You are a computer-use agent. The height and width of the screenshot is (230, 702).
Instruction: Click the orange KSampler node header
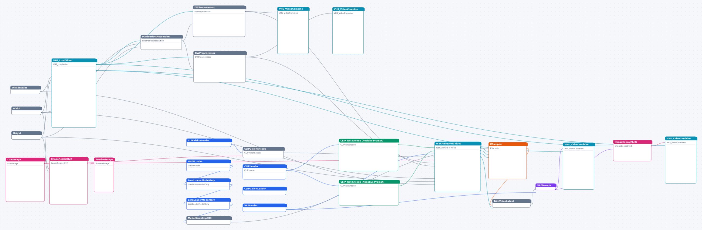[508, 144]
